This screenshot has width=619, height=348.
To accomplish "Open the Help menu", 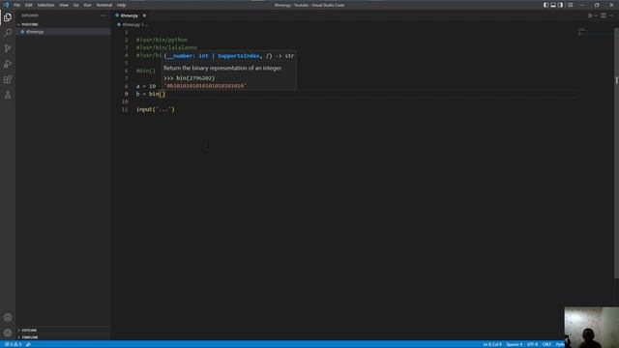I will (x=121, y=5).
